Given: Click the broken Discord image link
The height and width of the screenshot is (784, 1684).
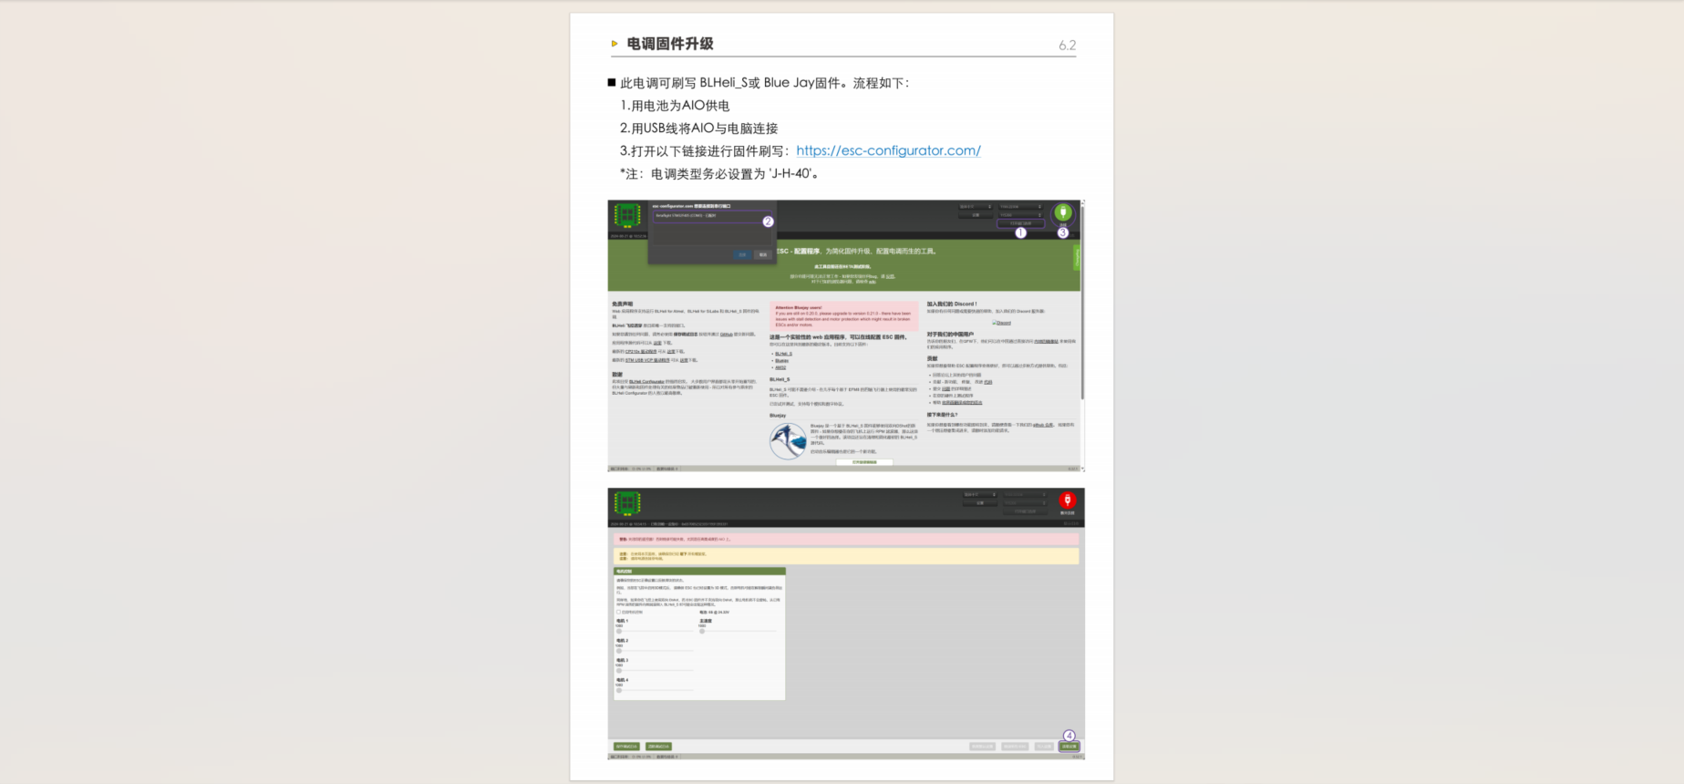Looking at the screenshot, I should [1001, 323].
